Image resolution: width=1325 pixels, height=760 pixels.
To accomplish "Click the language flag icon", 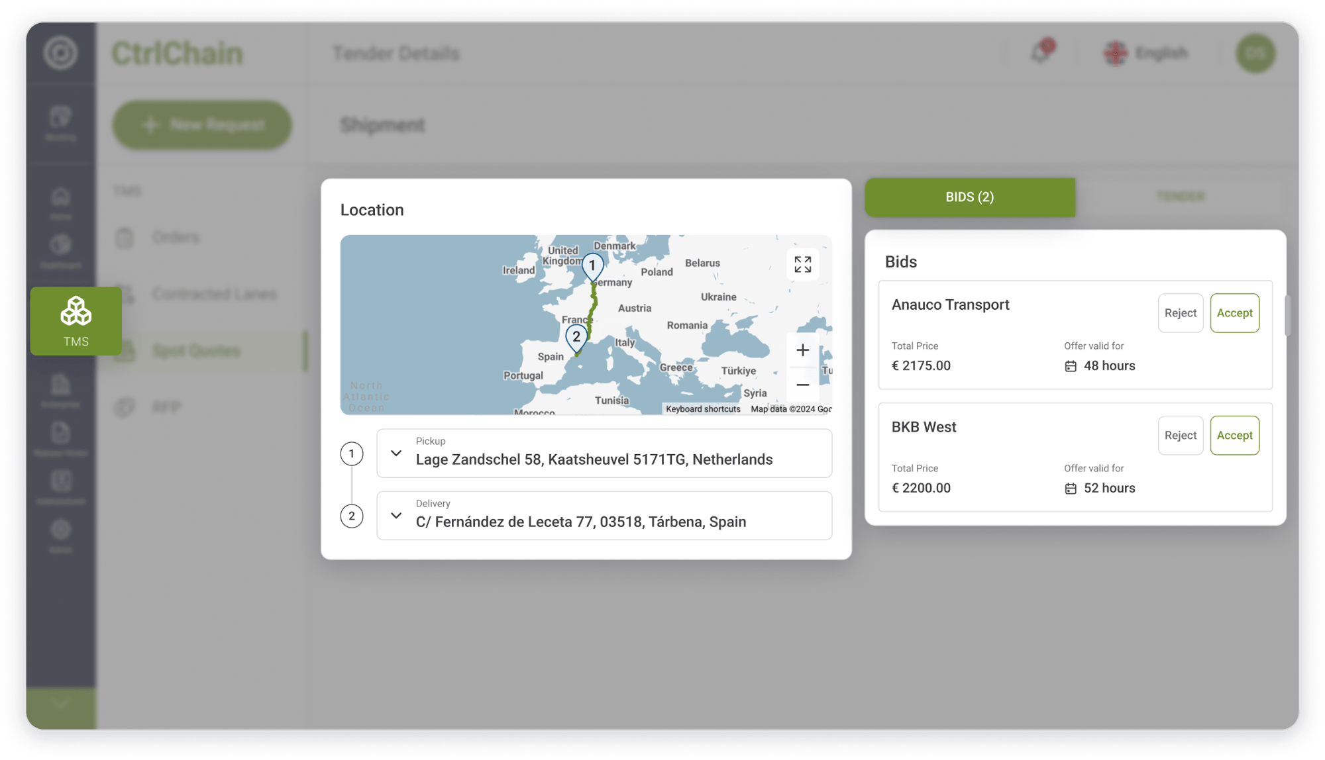I will coord(1116,53).
